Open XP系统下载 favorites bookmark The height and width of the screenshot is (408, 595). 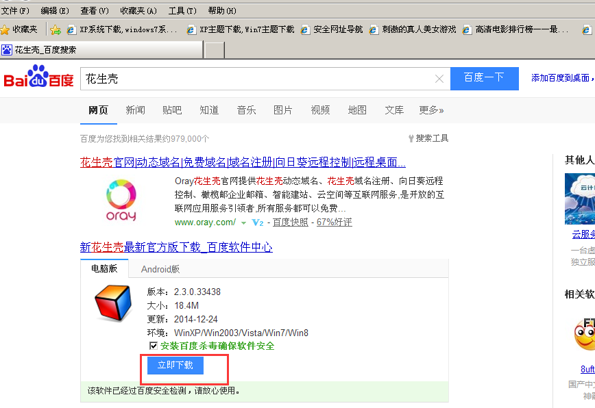click(122, 29)
